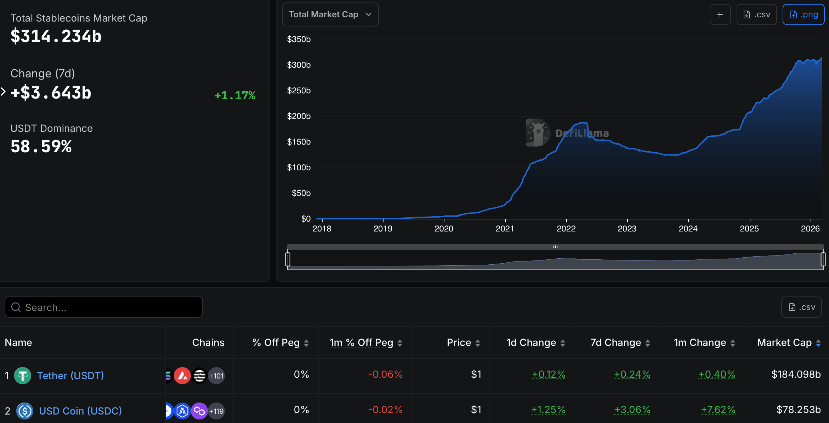Click the .csv download icon above the chart

(x=756, y=14)
